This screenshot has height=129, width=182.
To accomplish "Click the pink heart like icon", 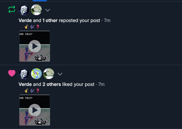I will 12,73.
